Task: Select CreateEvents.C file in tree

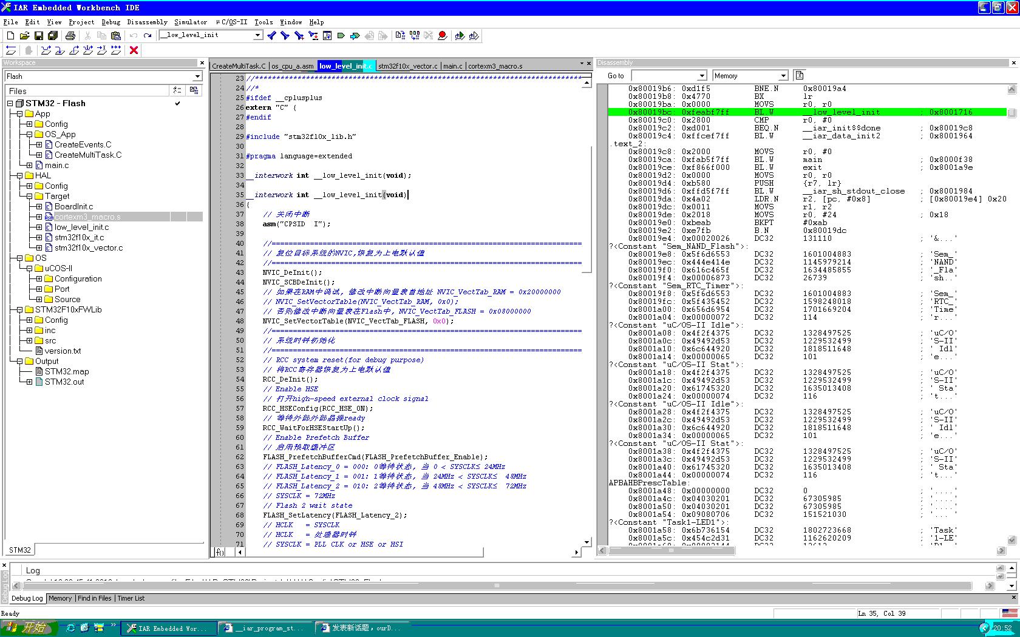Action: click(83, 145)
